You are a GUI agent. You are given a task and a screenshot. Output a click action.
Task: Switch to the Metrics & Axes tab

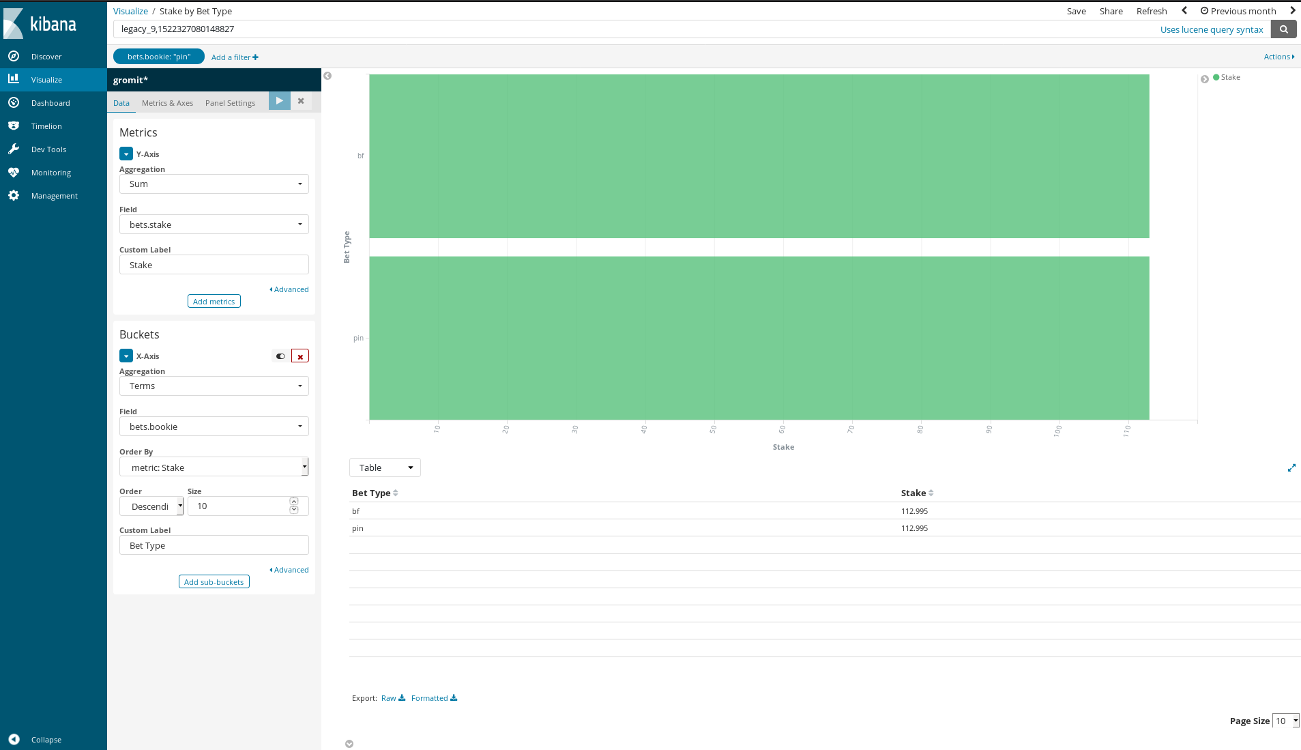[167, 102]
